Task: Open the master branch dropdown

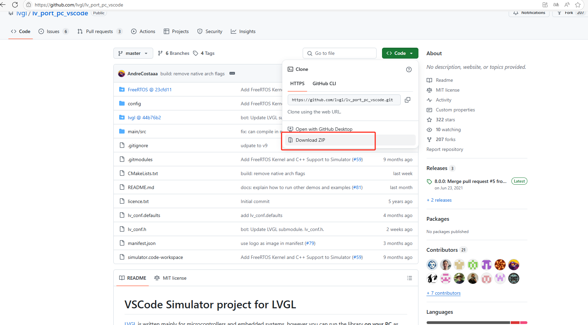Action: [x=133, y=53]
